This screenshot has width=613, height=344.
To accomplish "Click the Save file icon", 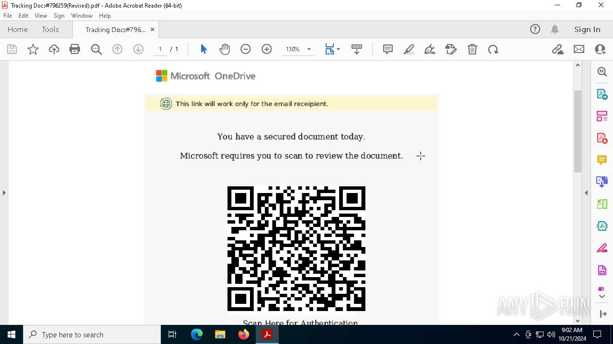I will tap(12, 49).
